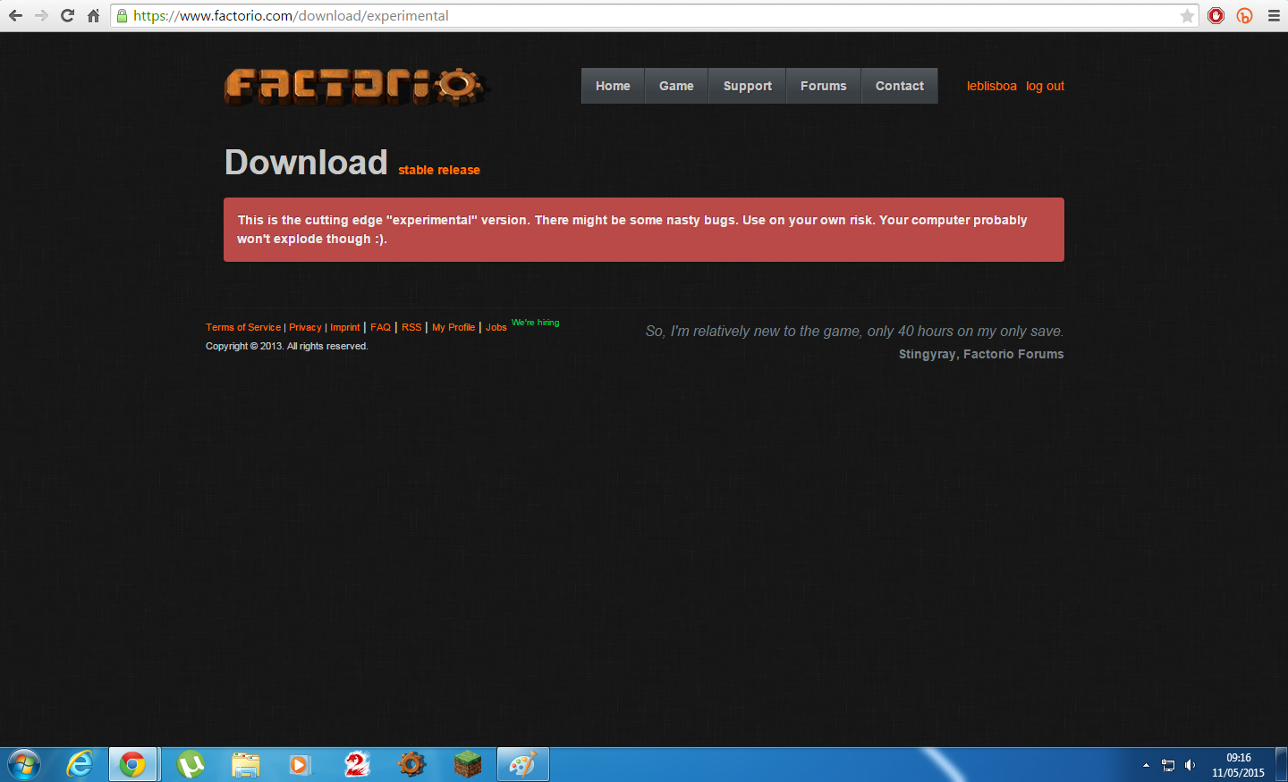This screenshot has width=1288, height=782.
Task: Open the Privacy footer link
Action: pyautogui.click(x=305, y=327)
